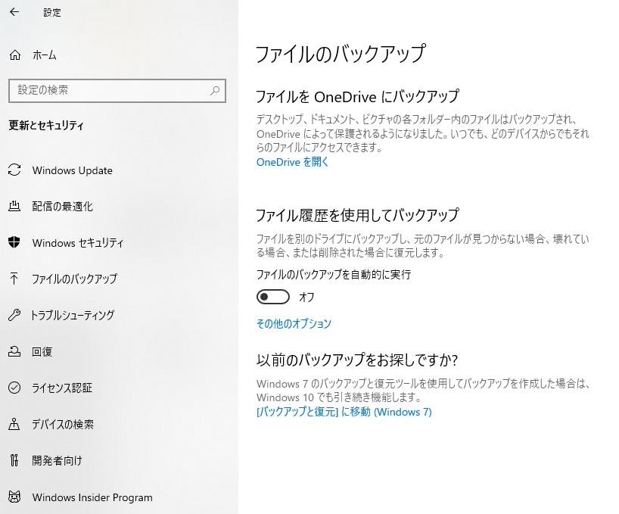
Task: Click the 回復 recovery icon
Action: point(14,351)
